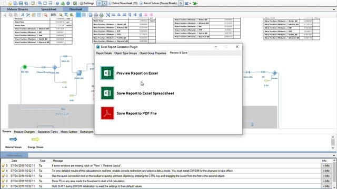Click the blue Help question mark icon
The height and width of the screenshot is (189, 337).
(57, 3)
